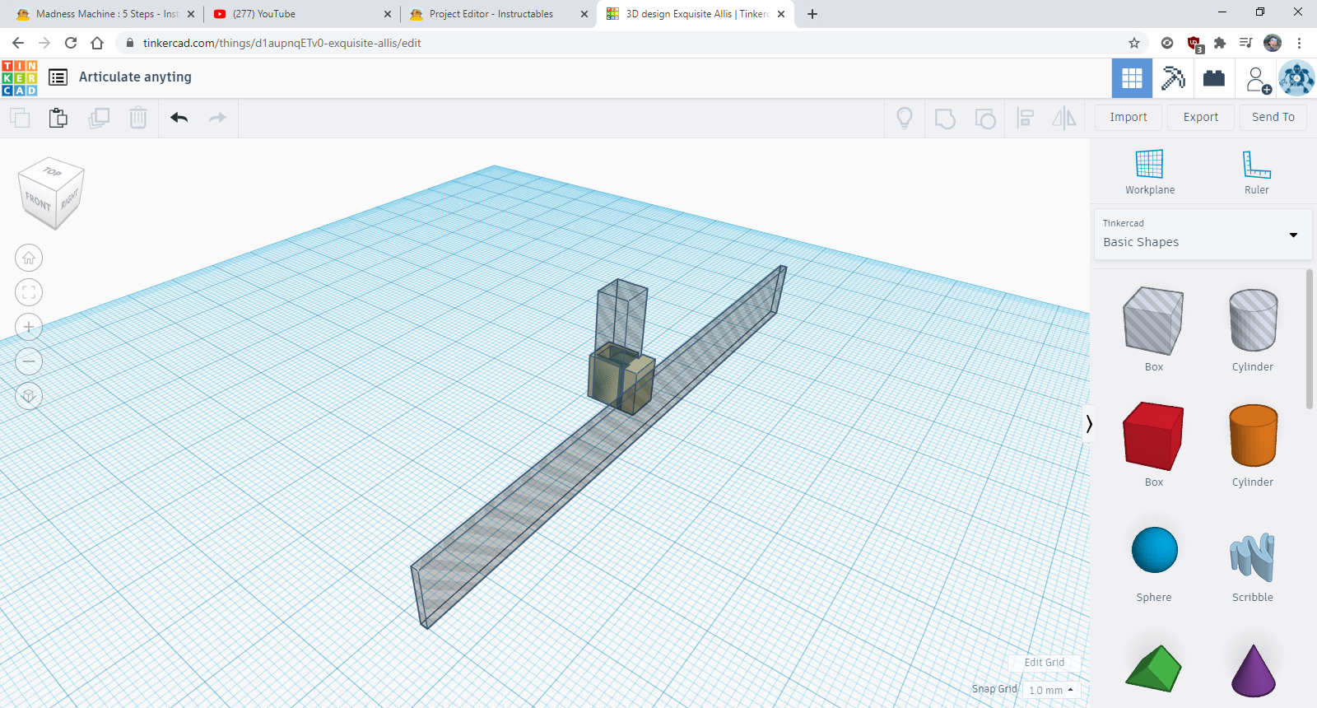
Task: Click the browser Back arrow
Action: tap(18, 43)
